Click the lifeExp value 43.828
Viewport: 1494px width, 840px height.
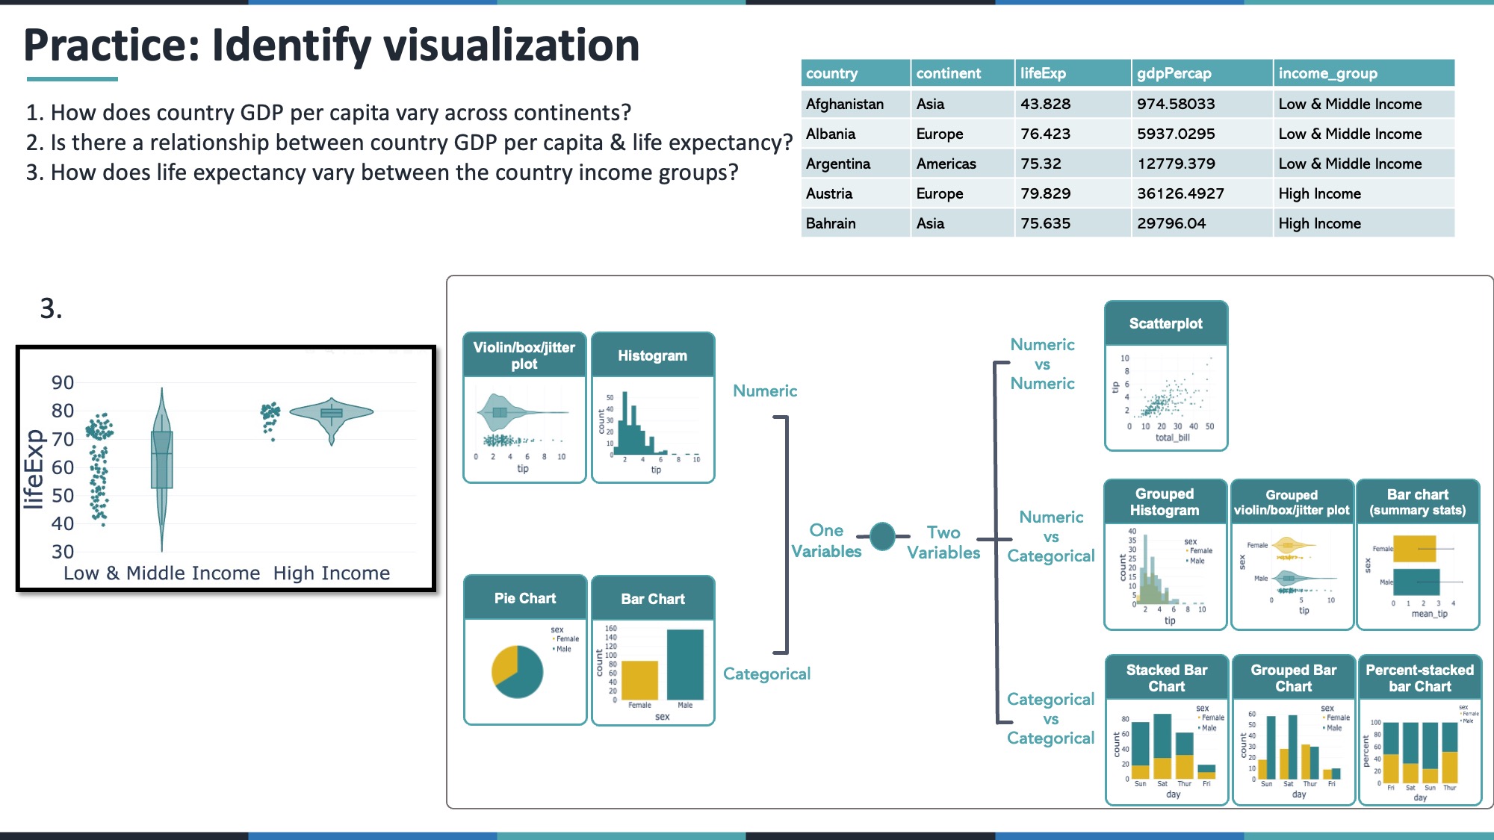click(1073, 104)
